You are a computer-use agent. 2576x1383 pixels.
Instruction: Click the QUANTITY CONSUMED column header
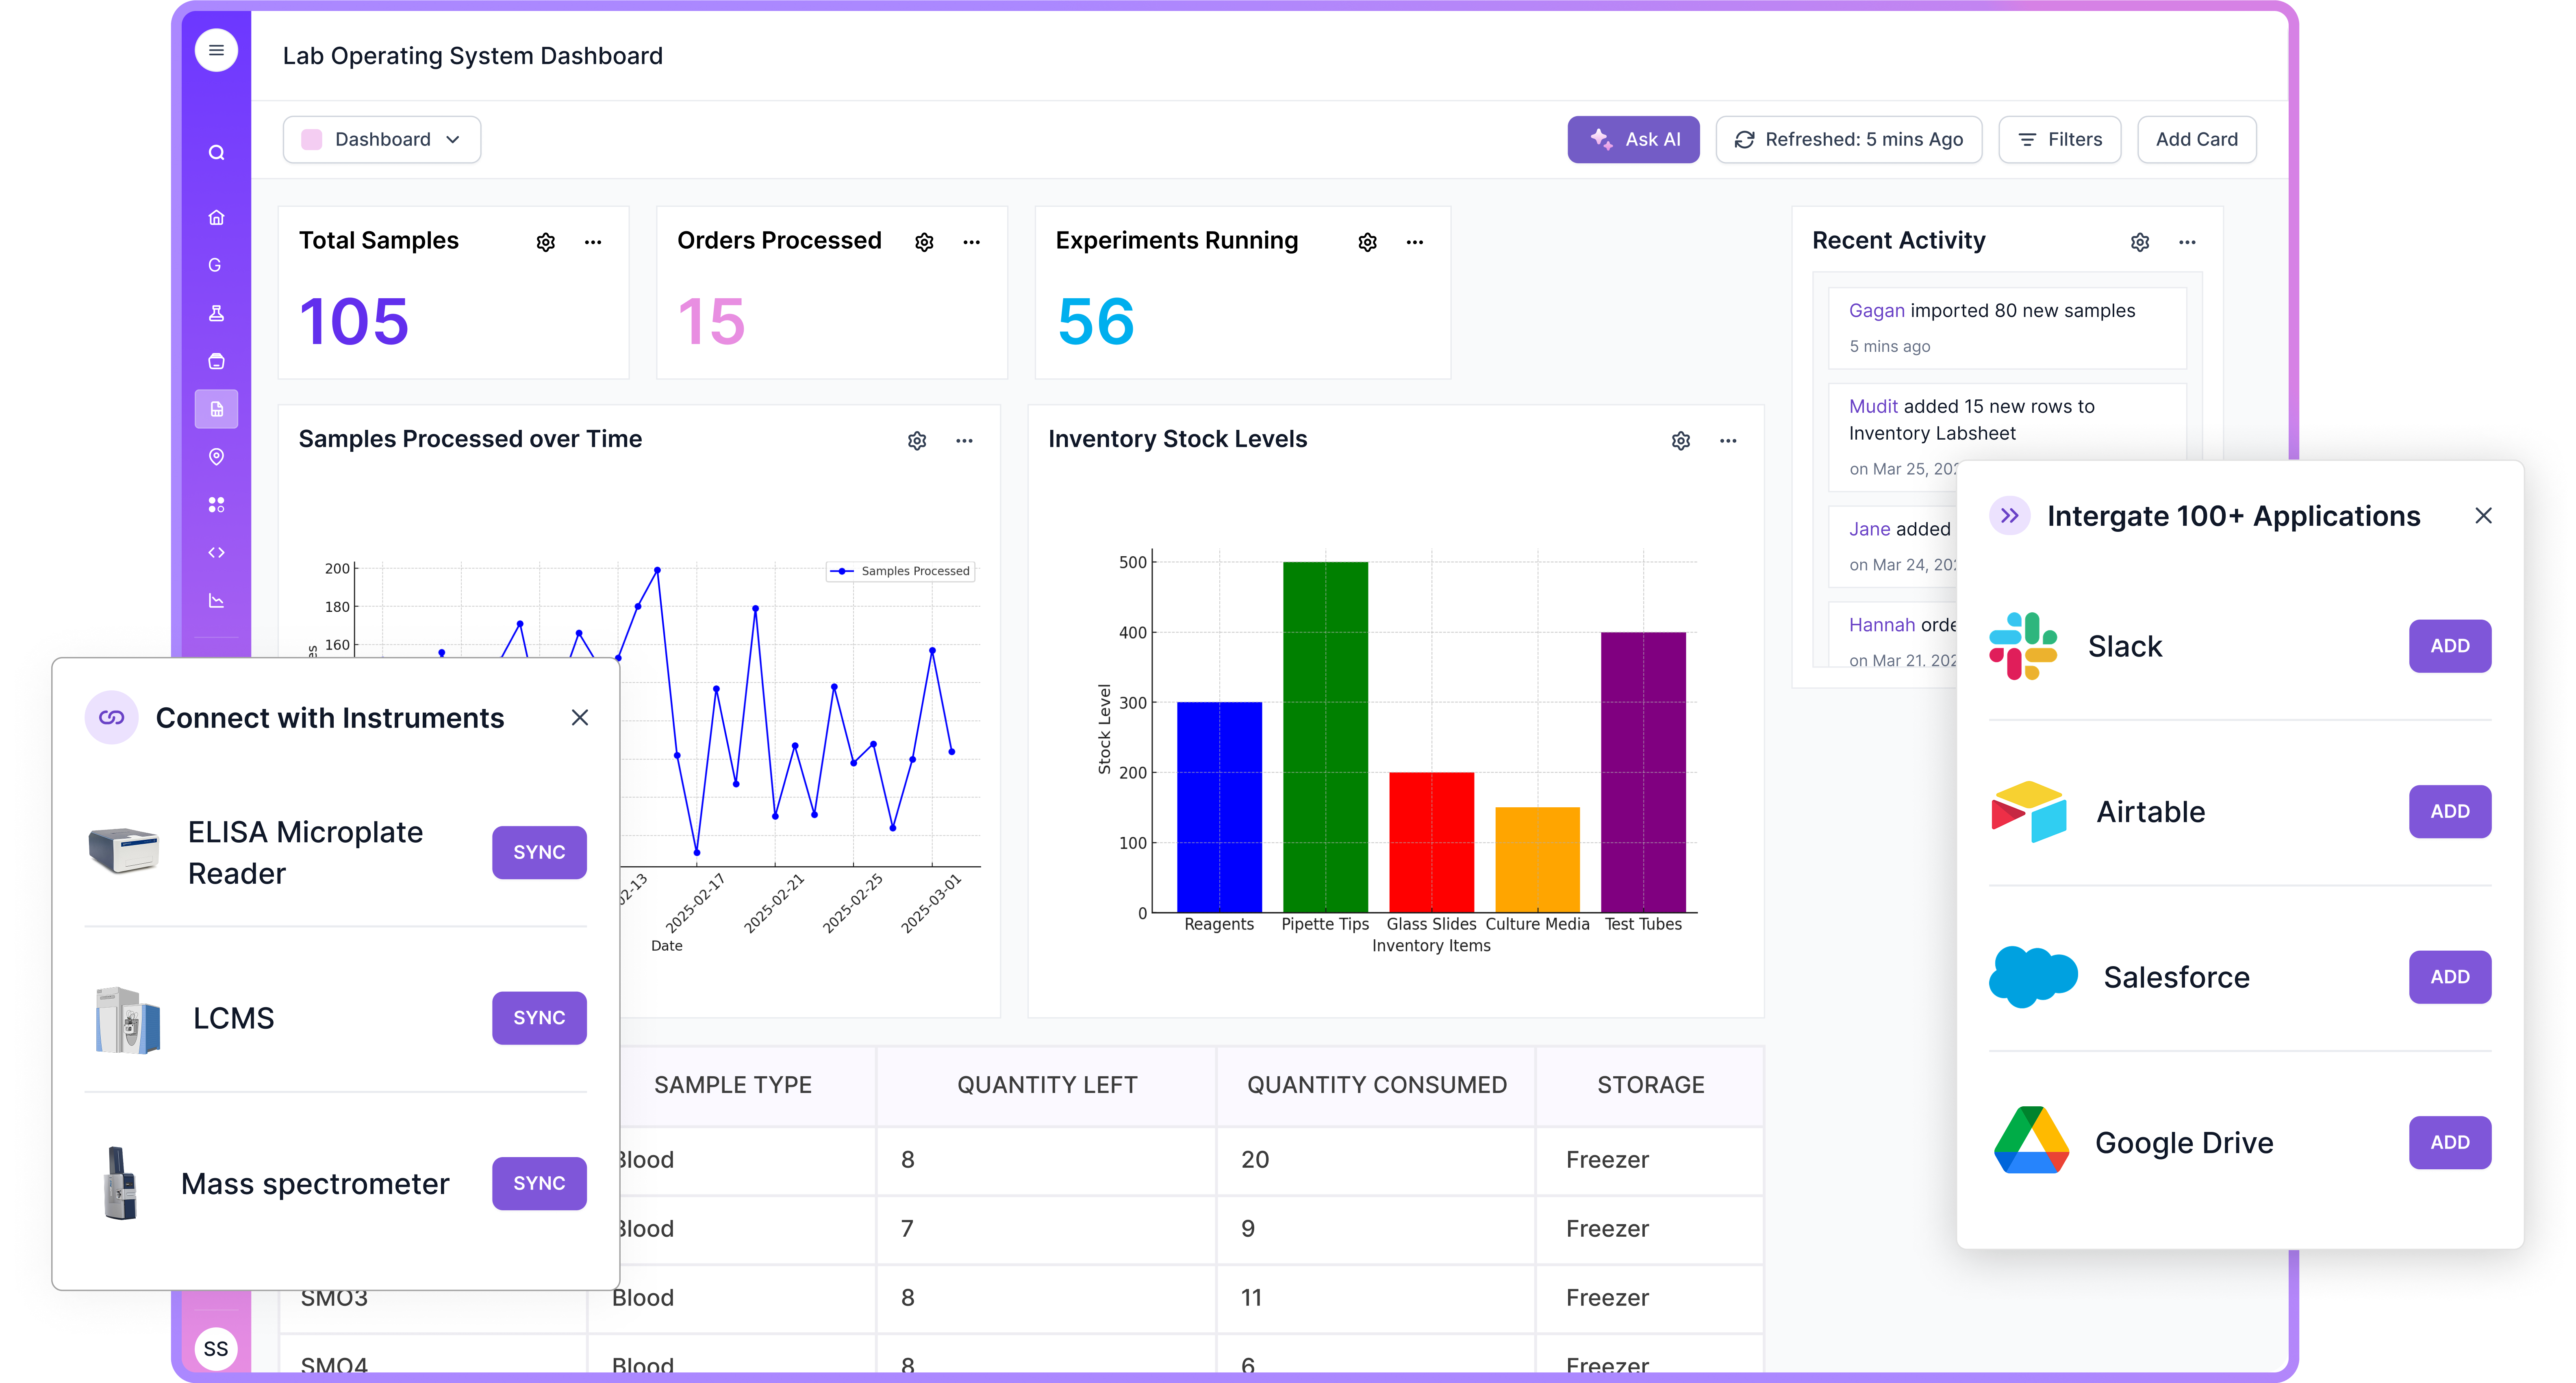1377,1085
